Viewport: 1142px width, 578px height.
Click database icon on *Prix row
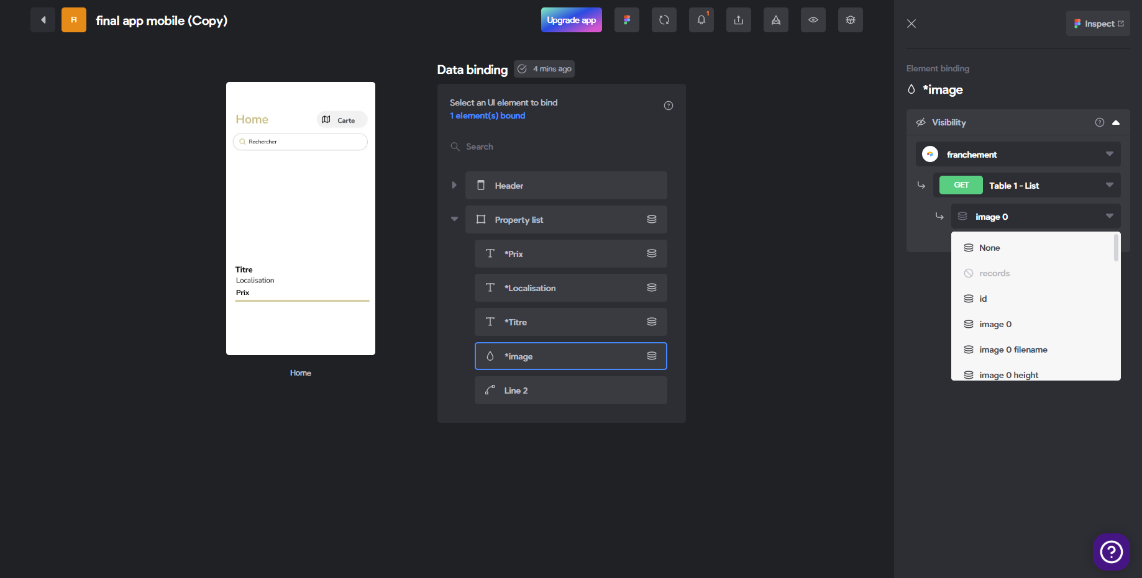652,253
